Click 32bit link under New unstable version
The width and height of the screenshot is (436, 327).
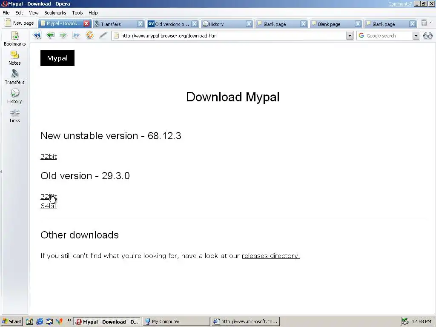[x=49, y=157]
